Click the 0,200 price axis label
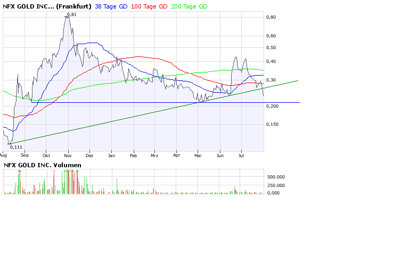The width and height of the screenshot is (393, 253). tap(273, 107)
